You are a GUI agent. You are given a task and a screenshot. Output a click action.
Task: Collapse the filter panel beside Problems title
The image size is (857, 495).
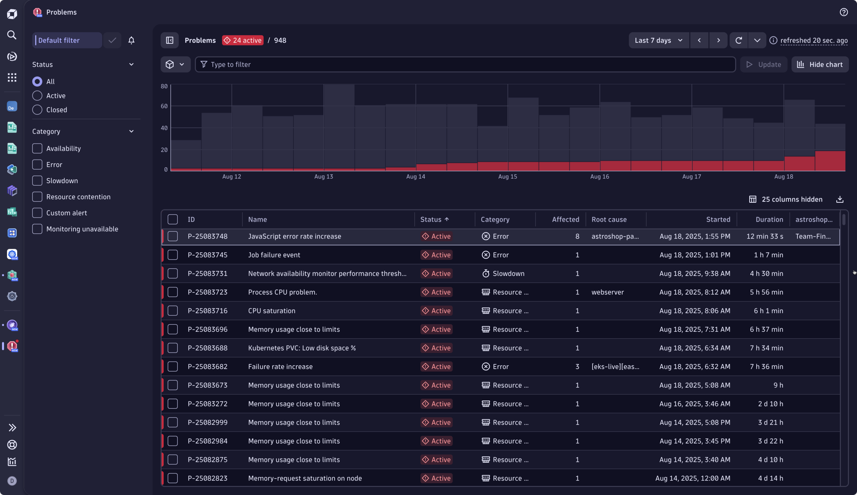169,40
